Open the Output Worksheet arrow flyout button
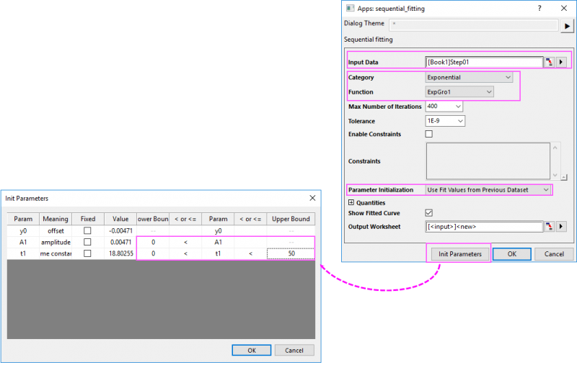577x365 pixels. pos(562,227)
